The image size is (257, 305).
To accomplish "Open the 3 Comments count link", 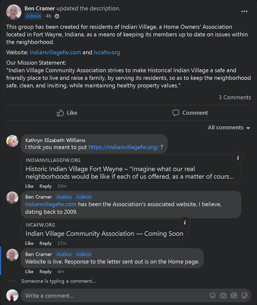I will [235, 97].
